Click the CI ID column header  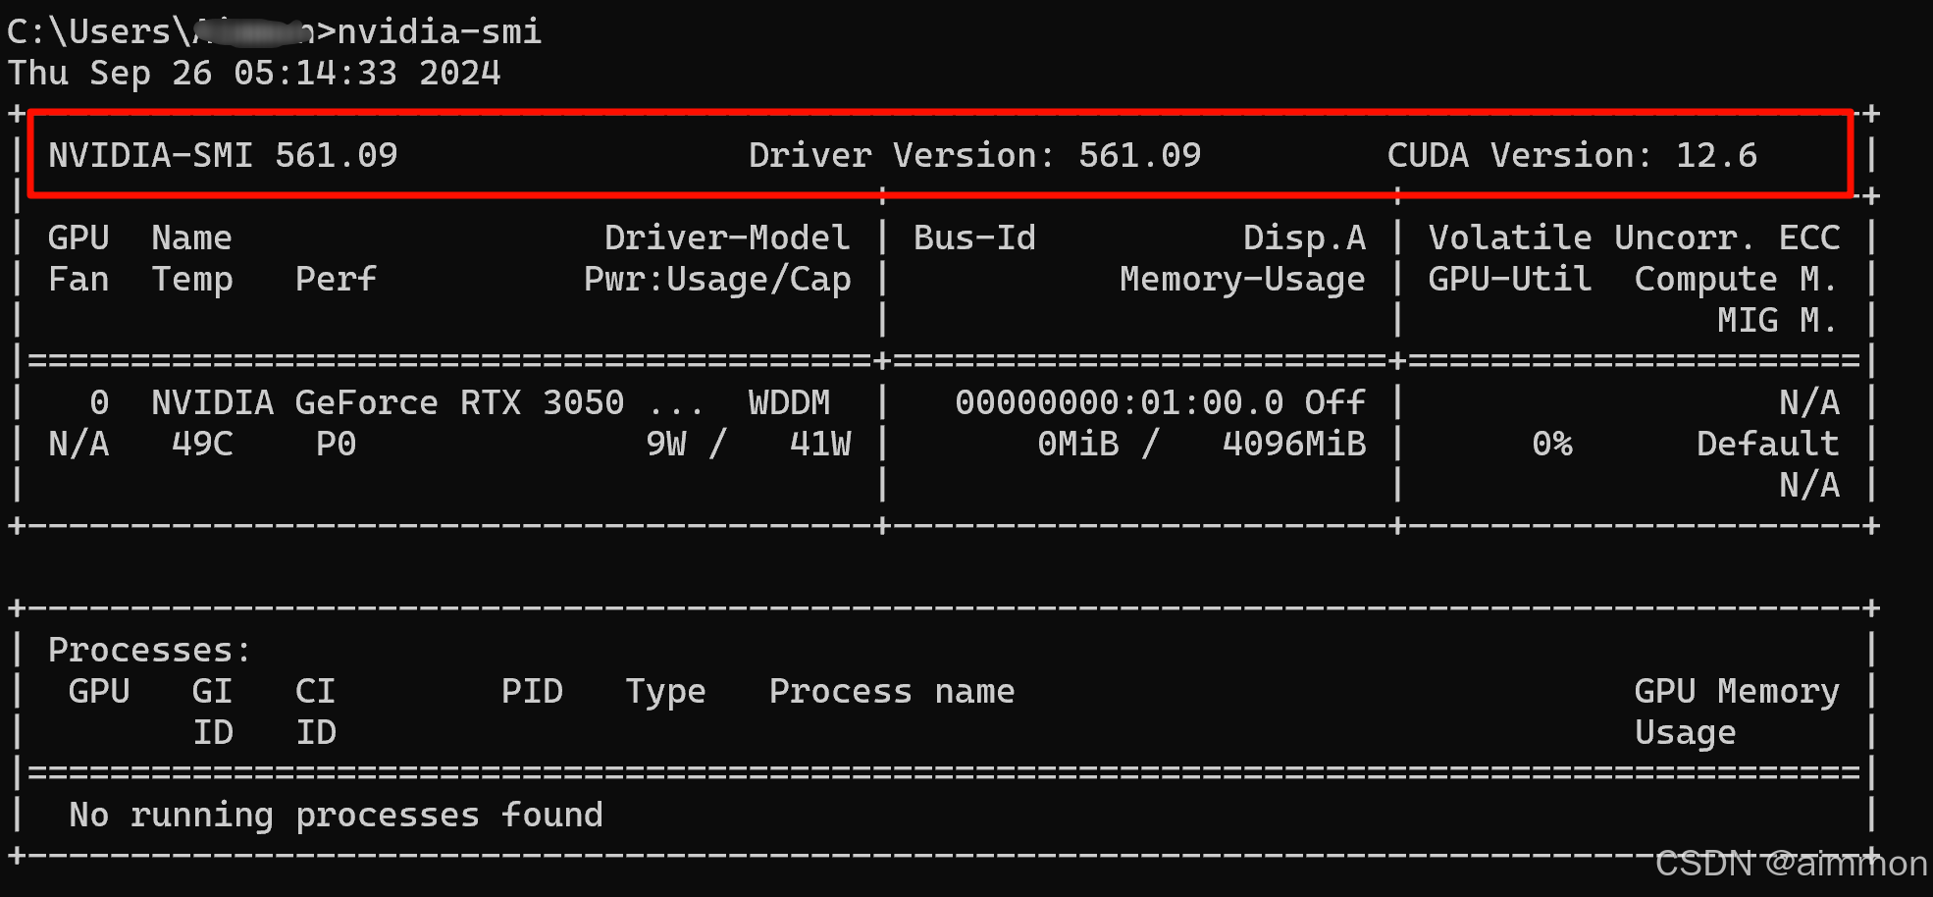(x=315, y=712)
